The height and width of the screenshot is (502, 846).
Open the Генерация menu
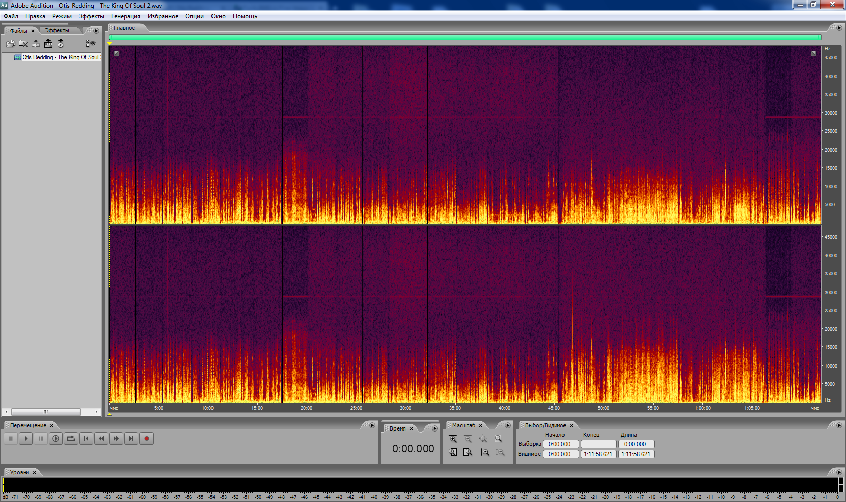pos(126,16)
